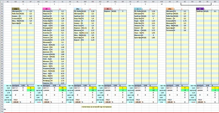This screenshot has width=219, height=113.
Task: Select the cell with coefficient 4,75
Action: [63, 73]
